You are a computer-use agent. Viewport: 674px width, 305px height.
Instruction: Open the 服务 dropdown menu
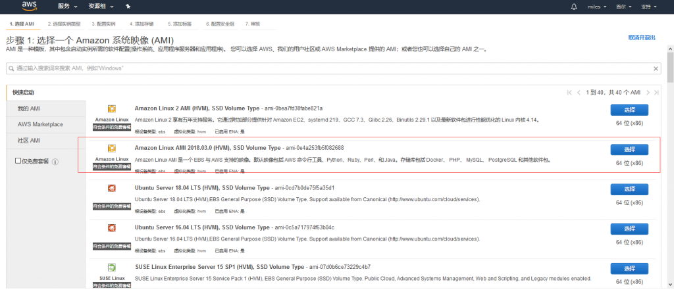[68, 7]
